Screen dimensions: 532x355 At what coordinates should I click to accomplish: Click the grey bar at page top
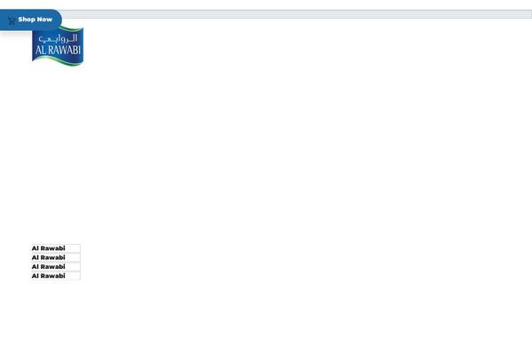click(x=293, y=14)
